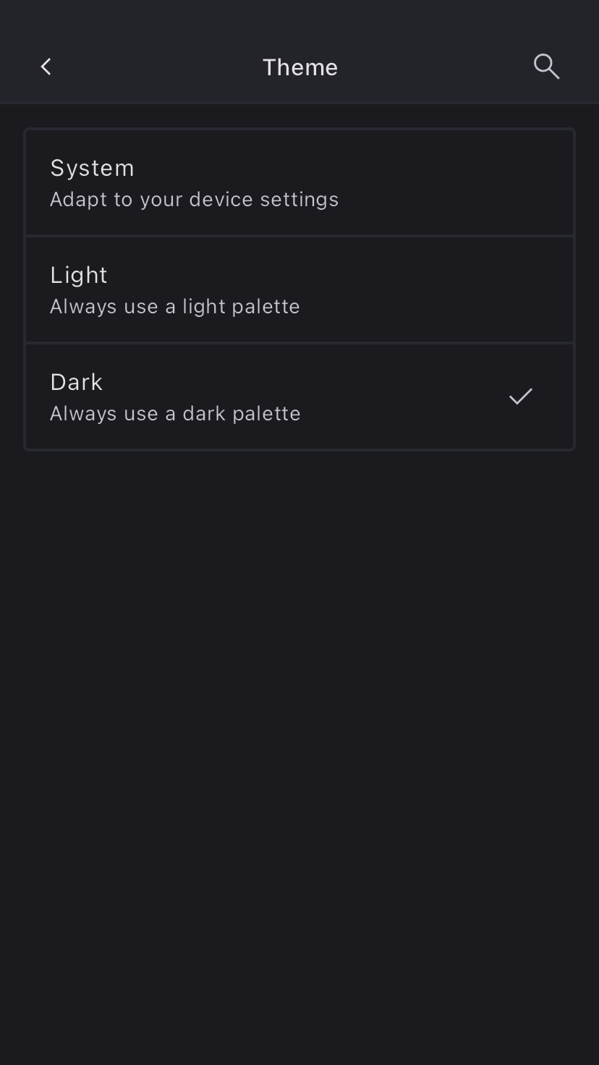599x1065 pixels.
Task: Tap the "System" heading text
Action: [x=92, y=168]
